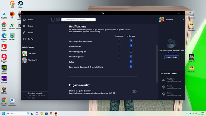Enable Sales in games checkbox
Screen dimensions: 206x116
pyautogui.click(x=119, y=61)
